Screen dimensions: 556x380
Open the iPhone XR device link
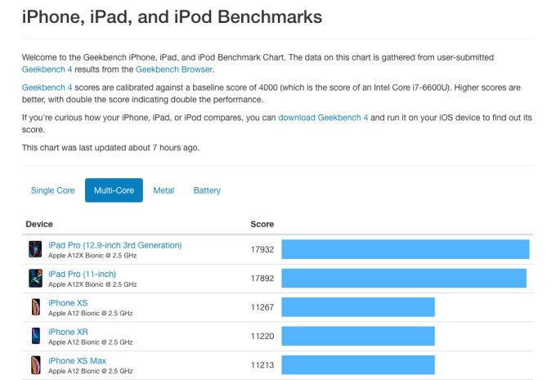pos(68,332)
